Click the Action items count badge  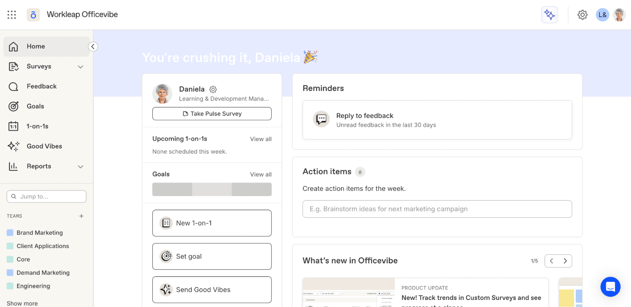pos(360,172)
